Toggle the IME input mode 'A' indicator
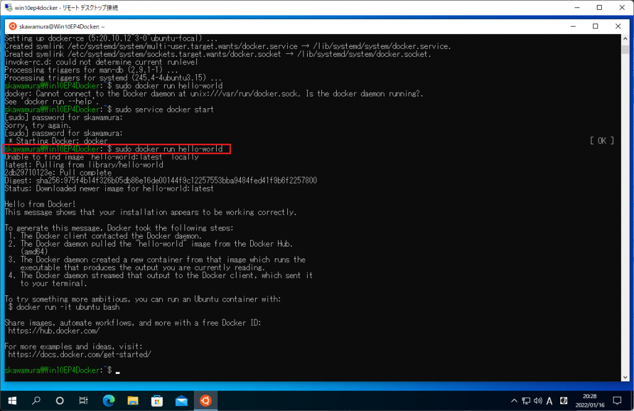634x411 pixels. coord(550,400)
